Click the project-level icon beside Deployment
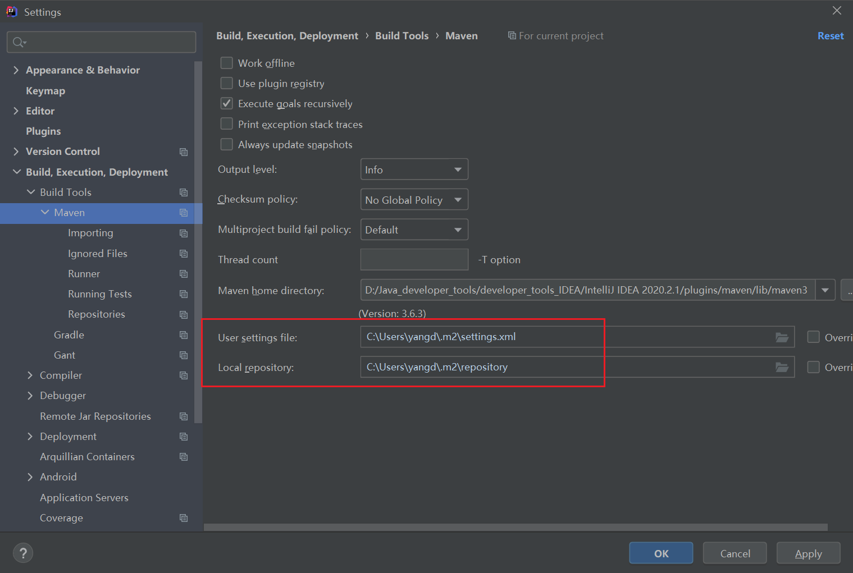 (x=184, y=437)
